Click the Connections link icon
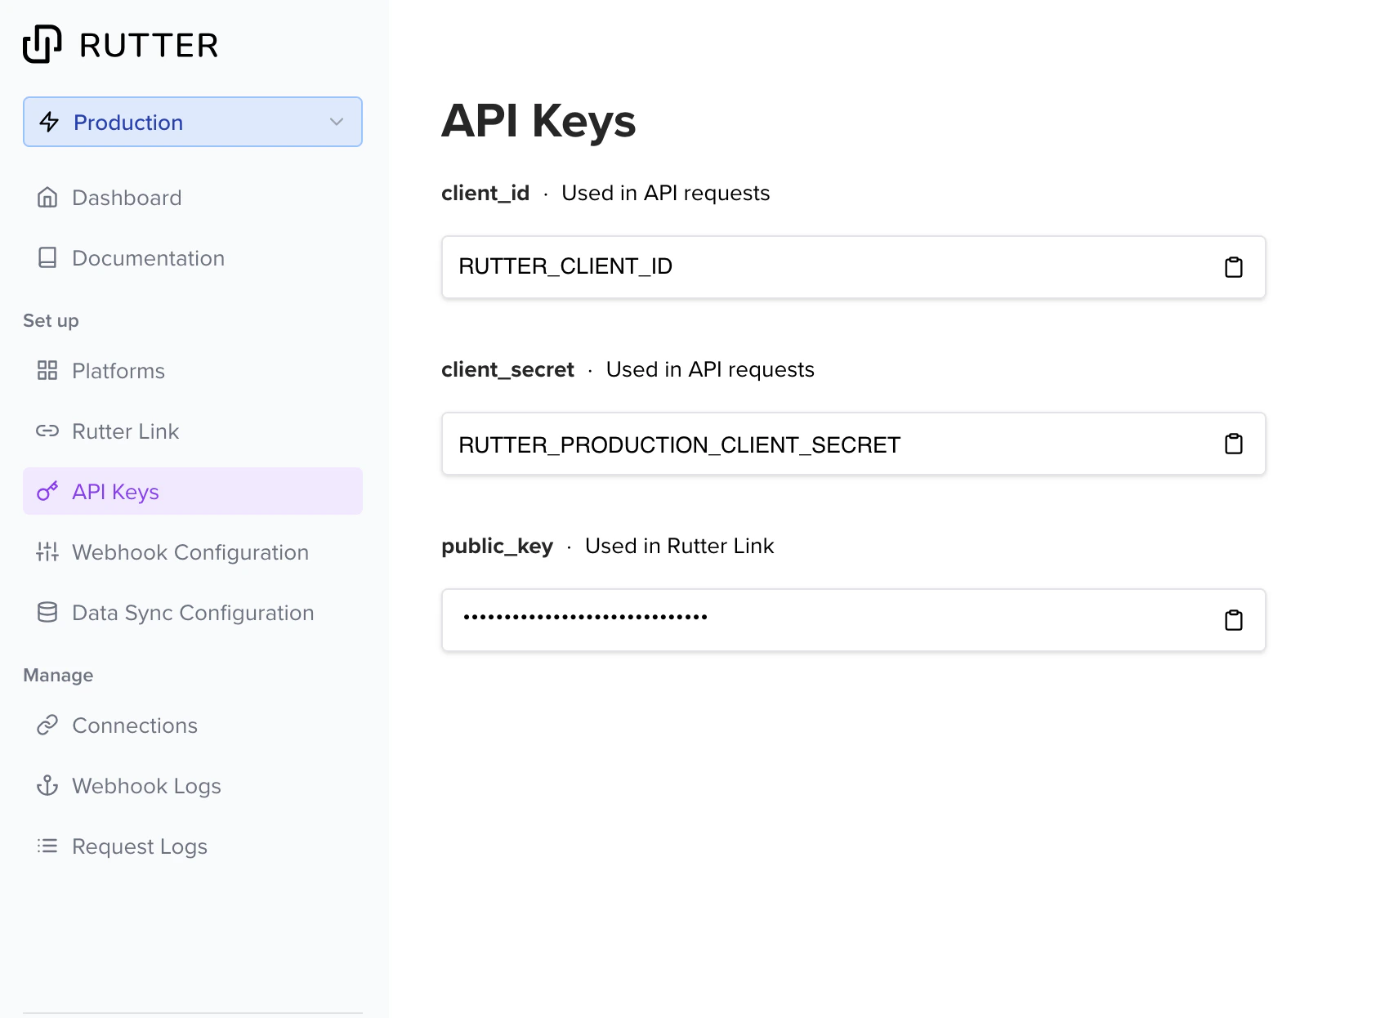Screen dimensions: 1376x1018 coord(47,726)
